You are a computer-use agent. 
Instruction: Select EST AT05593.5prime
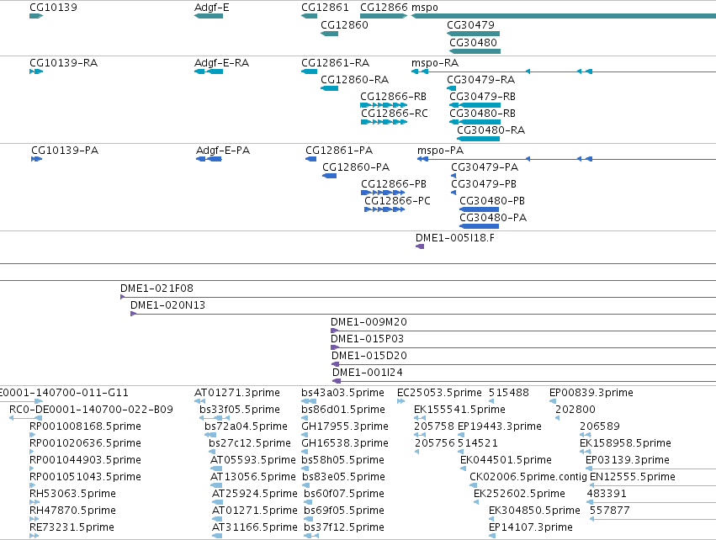(216, 469)
